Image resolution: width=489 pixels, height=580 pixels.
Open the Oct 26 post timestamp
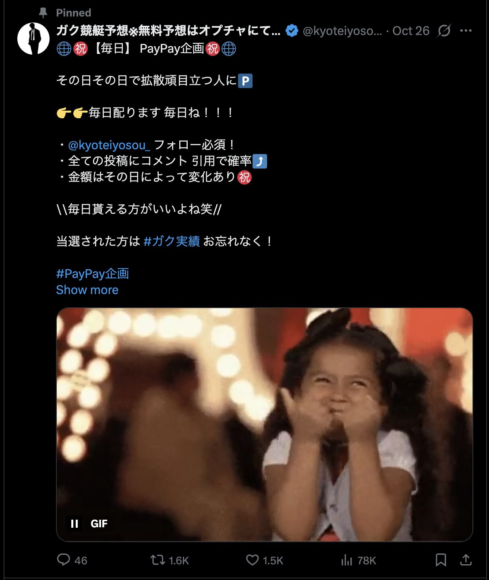tap(411, 31)
